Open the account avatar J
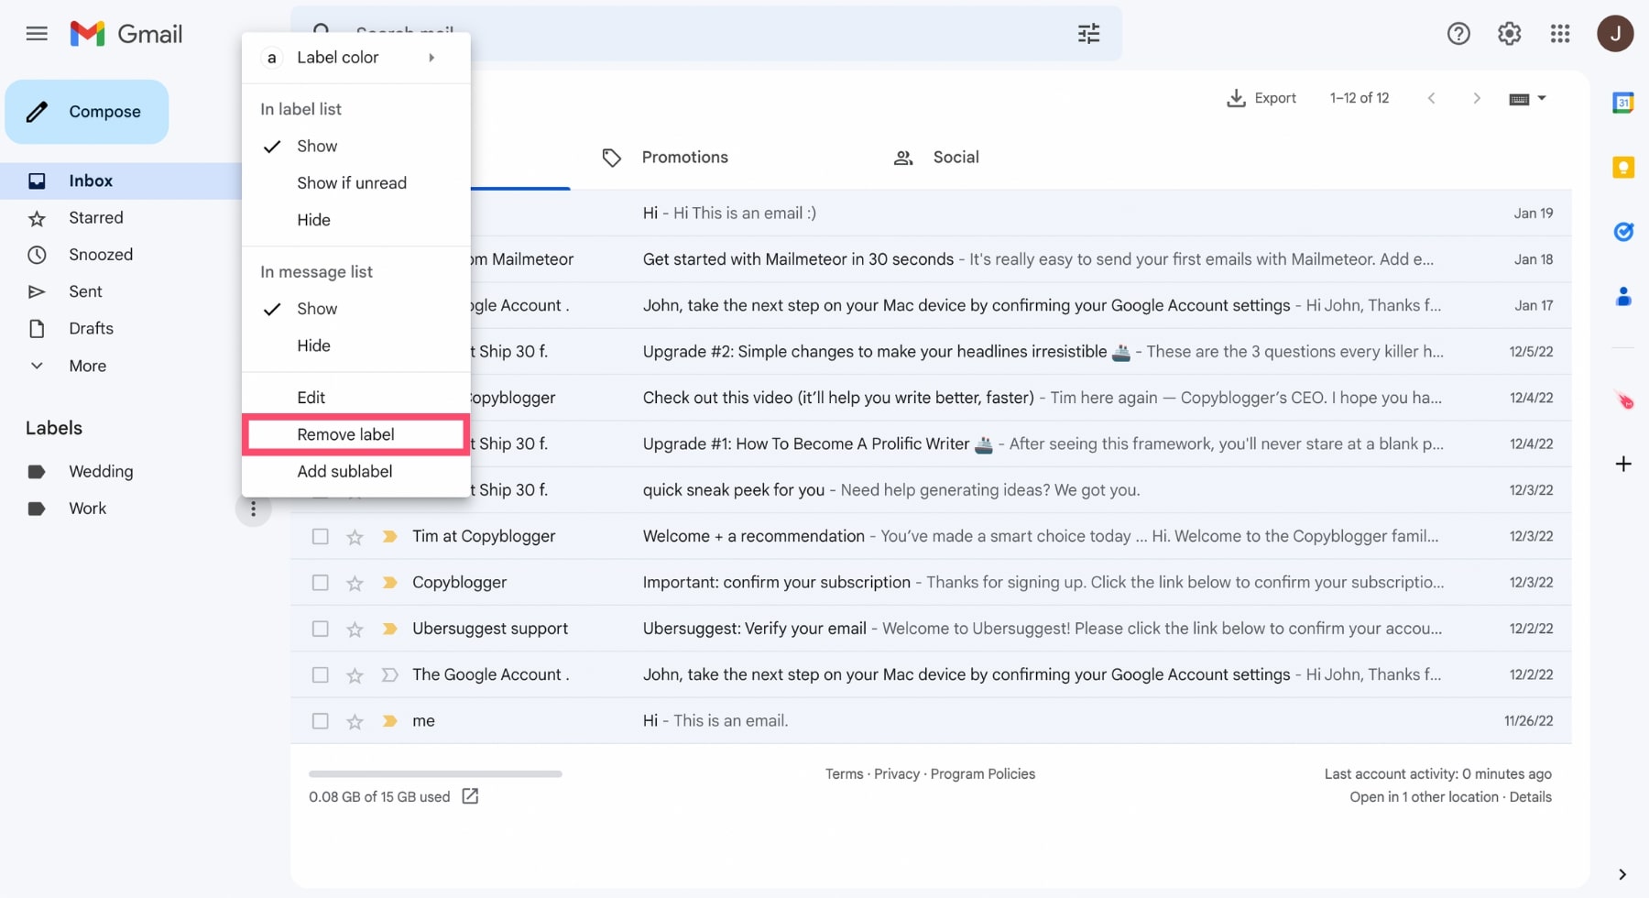1649x898 pixels. tap(1615, 34)
